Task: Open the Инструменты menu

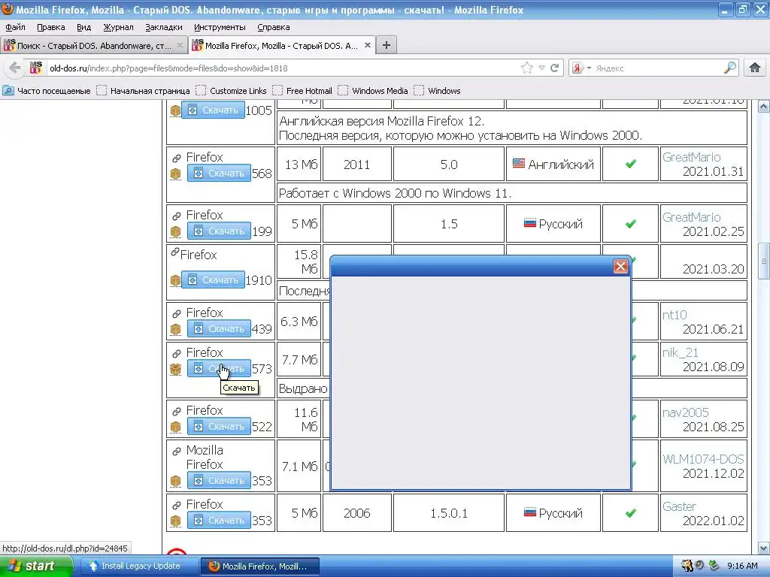Action: pos(220,27)
